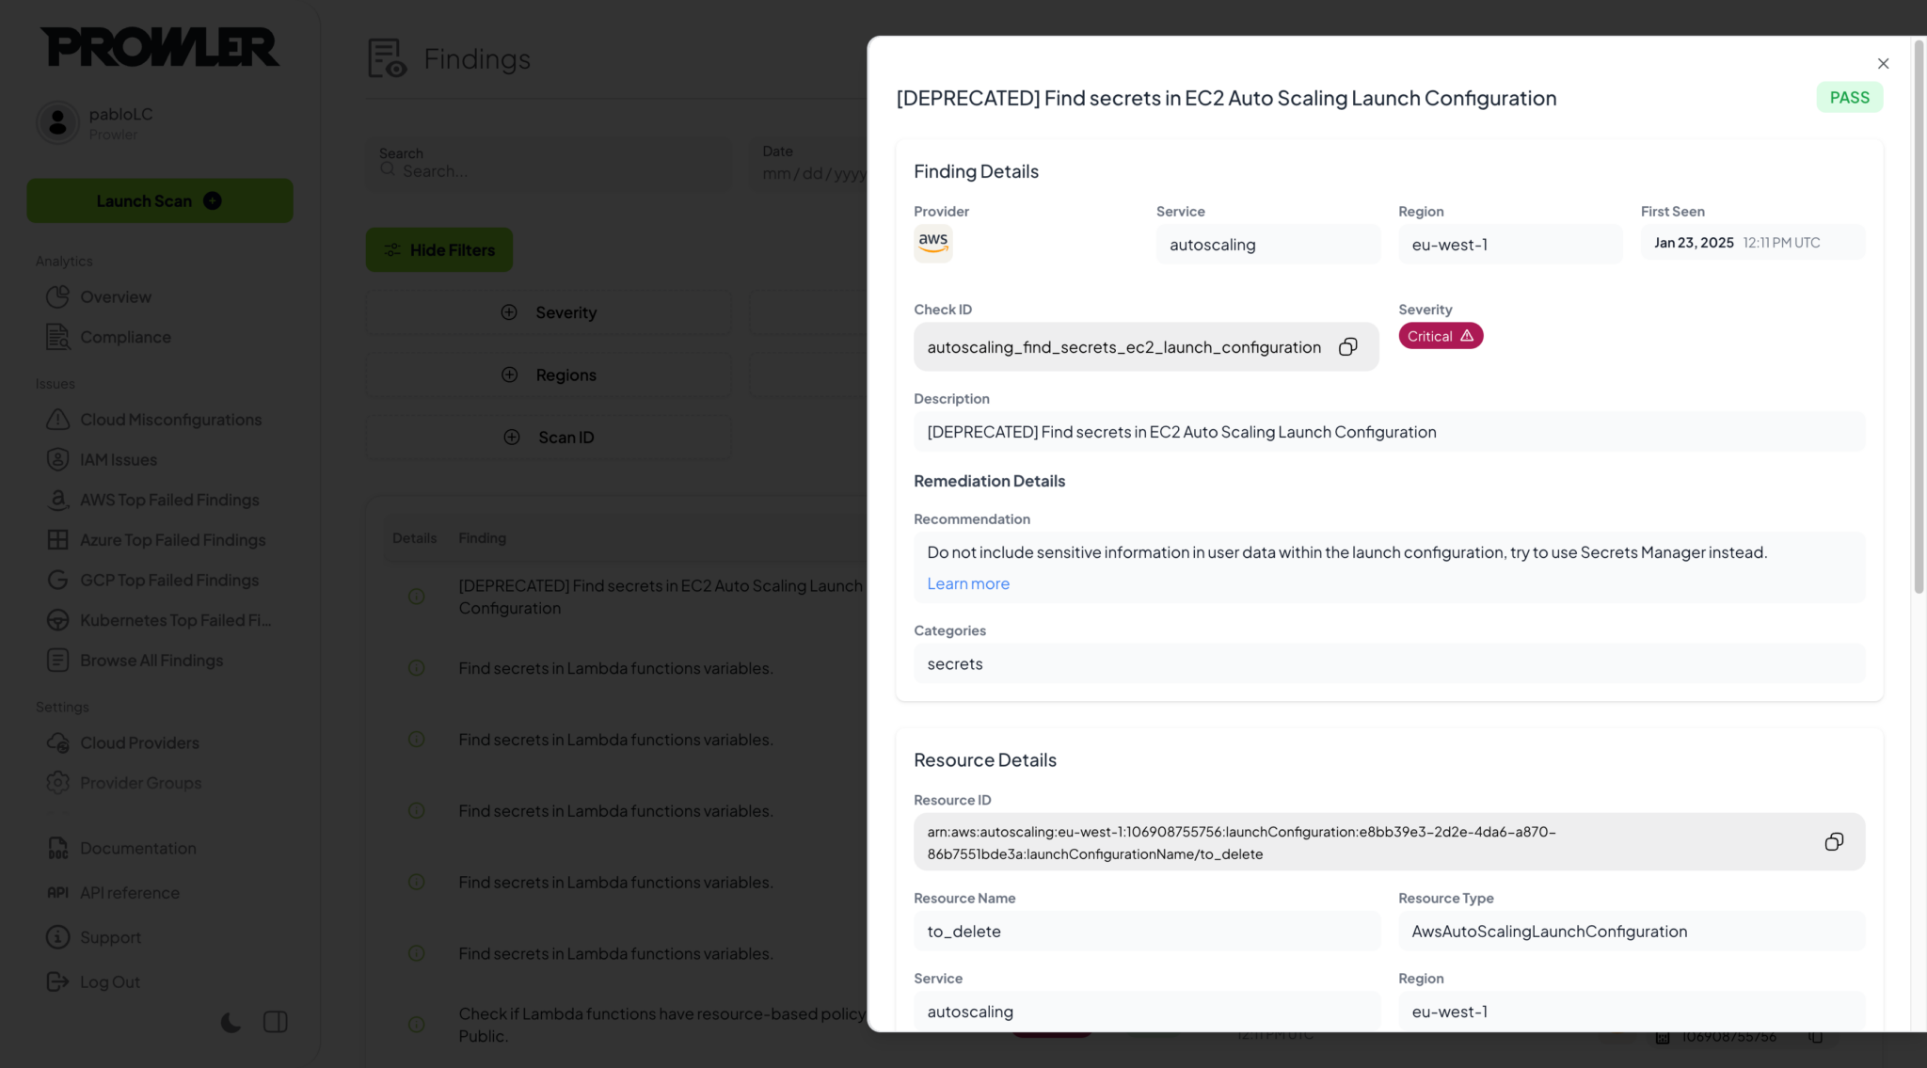Expand the Regions filter
Image resolution: width=1927 pixels, height=1068 pixels.
pyautogui.click(x=549, y=375)
